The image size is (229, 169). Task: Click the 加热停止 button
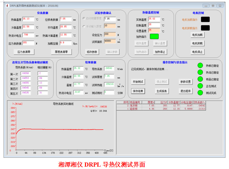pos(160,52)
